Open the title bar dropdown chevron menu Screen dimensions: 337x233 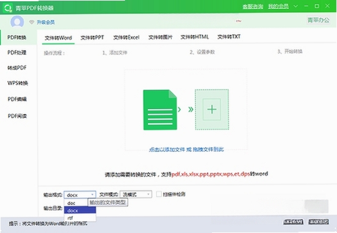295,6
